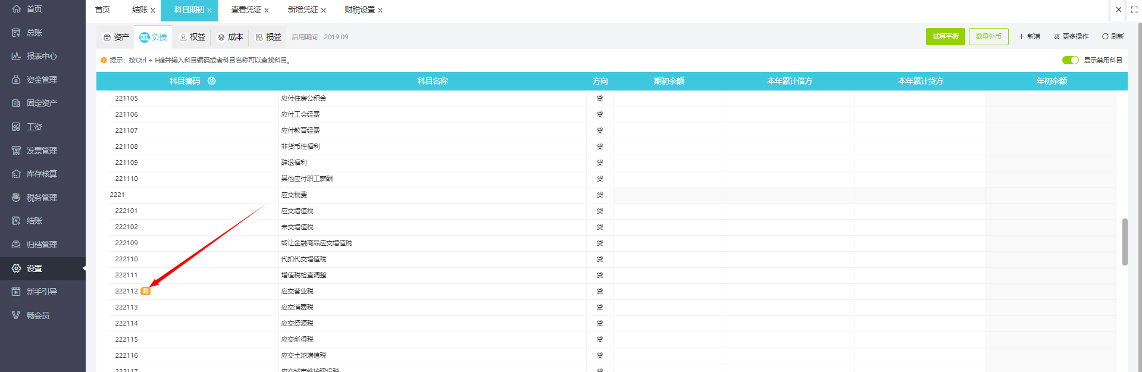Select the 负债 category tab
The width and height of the screenshot is (1142, 372).
click(153, 37)
